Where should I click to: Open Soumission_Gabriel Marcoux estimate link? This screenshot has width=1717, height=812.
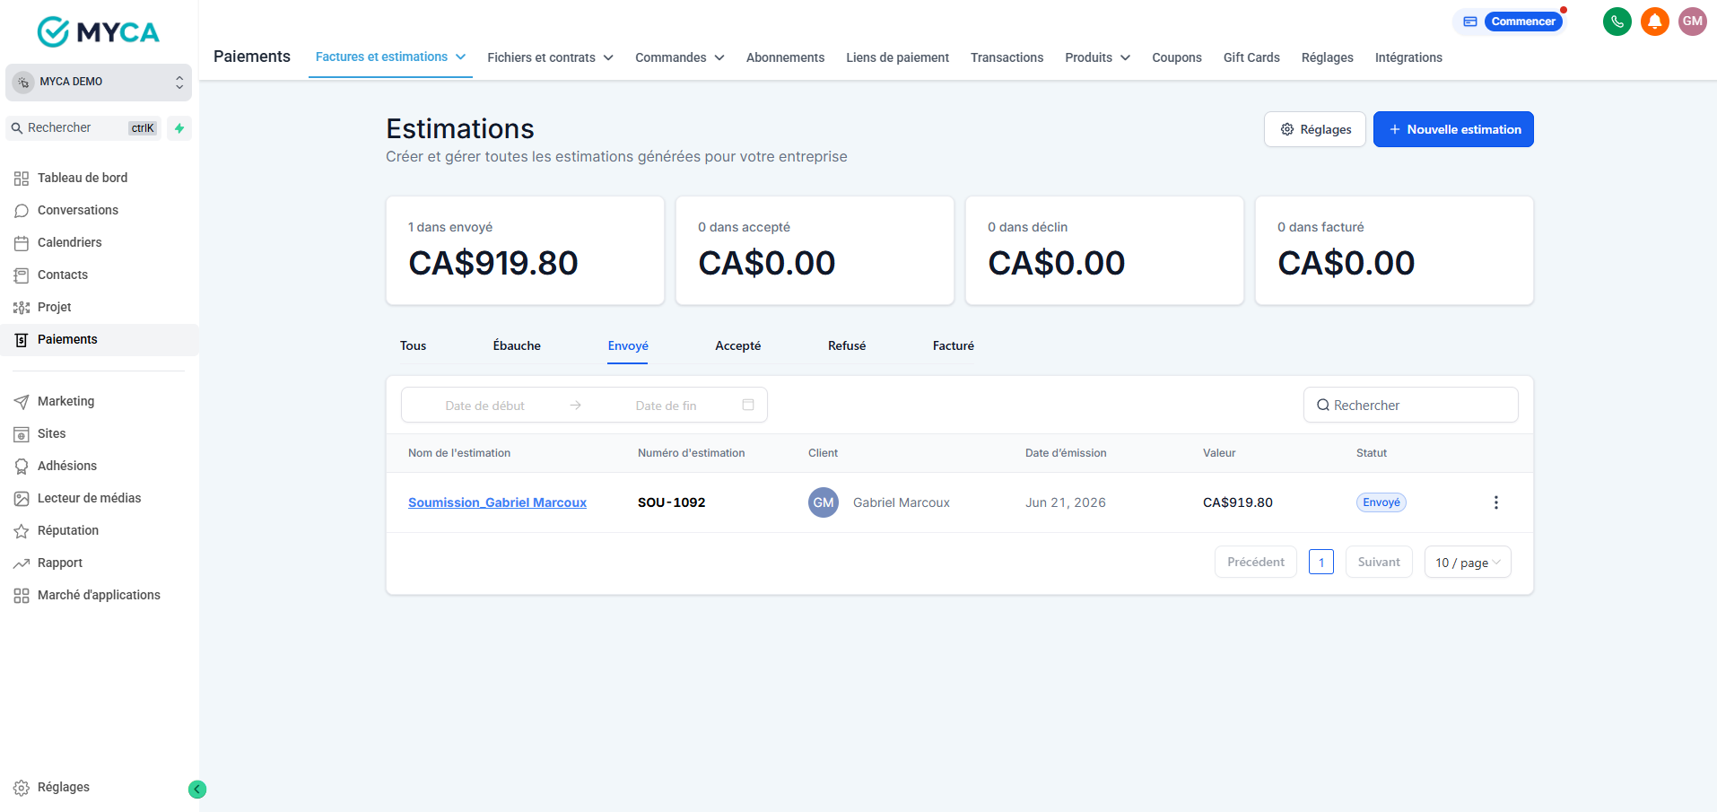497,502
